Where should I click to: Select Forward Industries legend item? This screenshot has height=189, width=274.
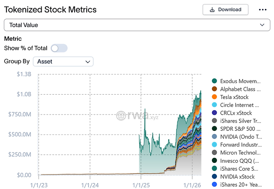click(x=240, y=145)
